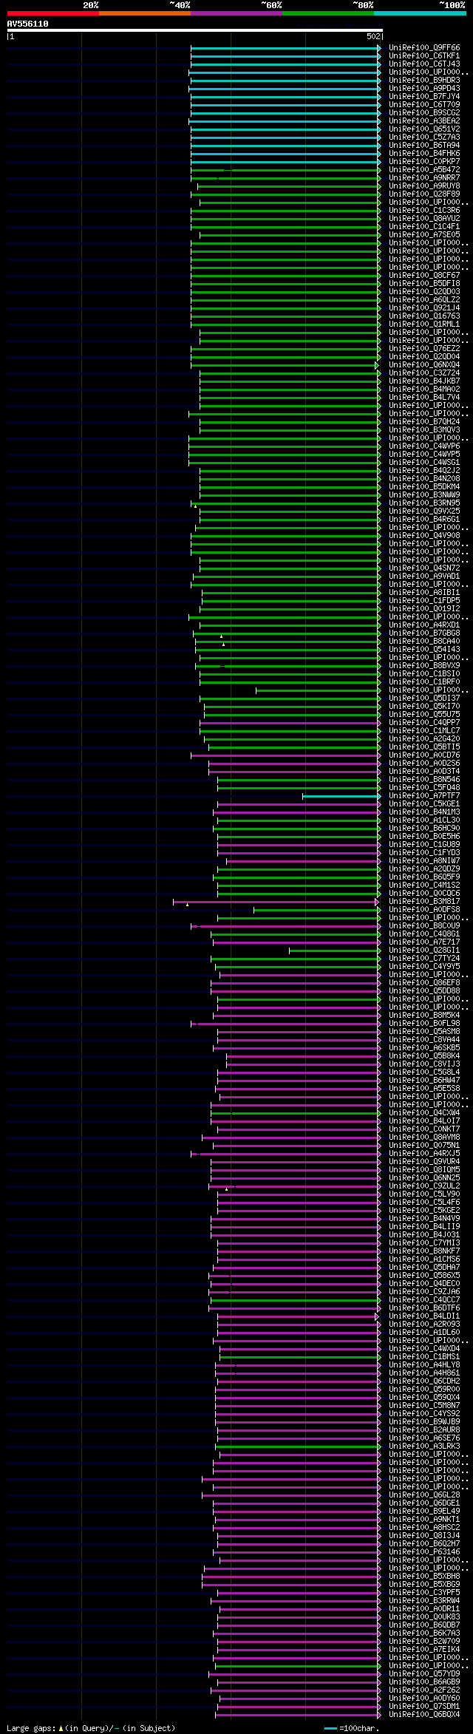Screen dimensions: 473x1734
Task: Click cyan alignment bar of UniRef100_A7PTF7
Action: [x=340, y=796]
